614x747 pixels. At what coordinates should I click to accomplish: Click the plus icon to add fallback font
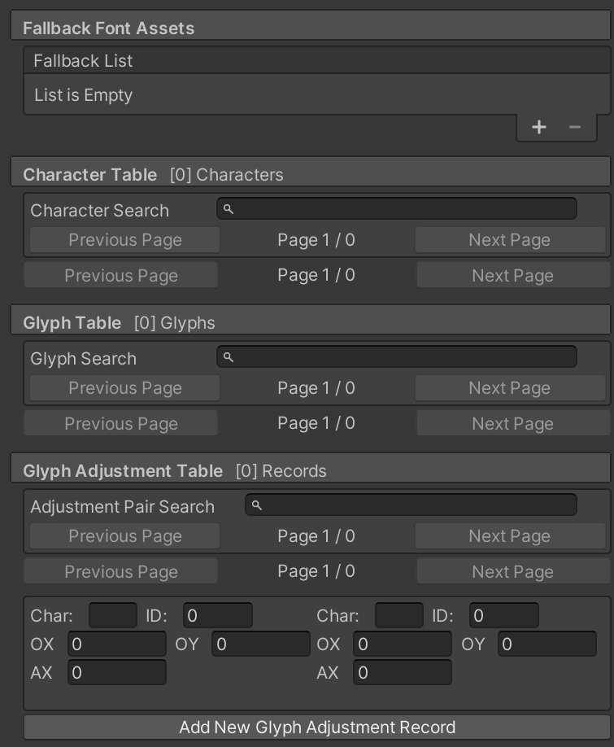(539, 127)
